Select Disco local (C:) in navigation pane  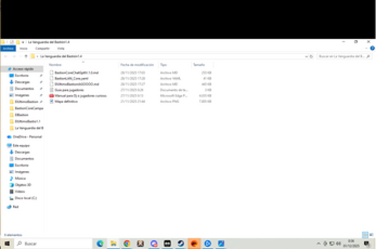coord(25,197)
